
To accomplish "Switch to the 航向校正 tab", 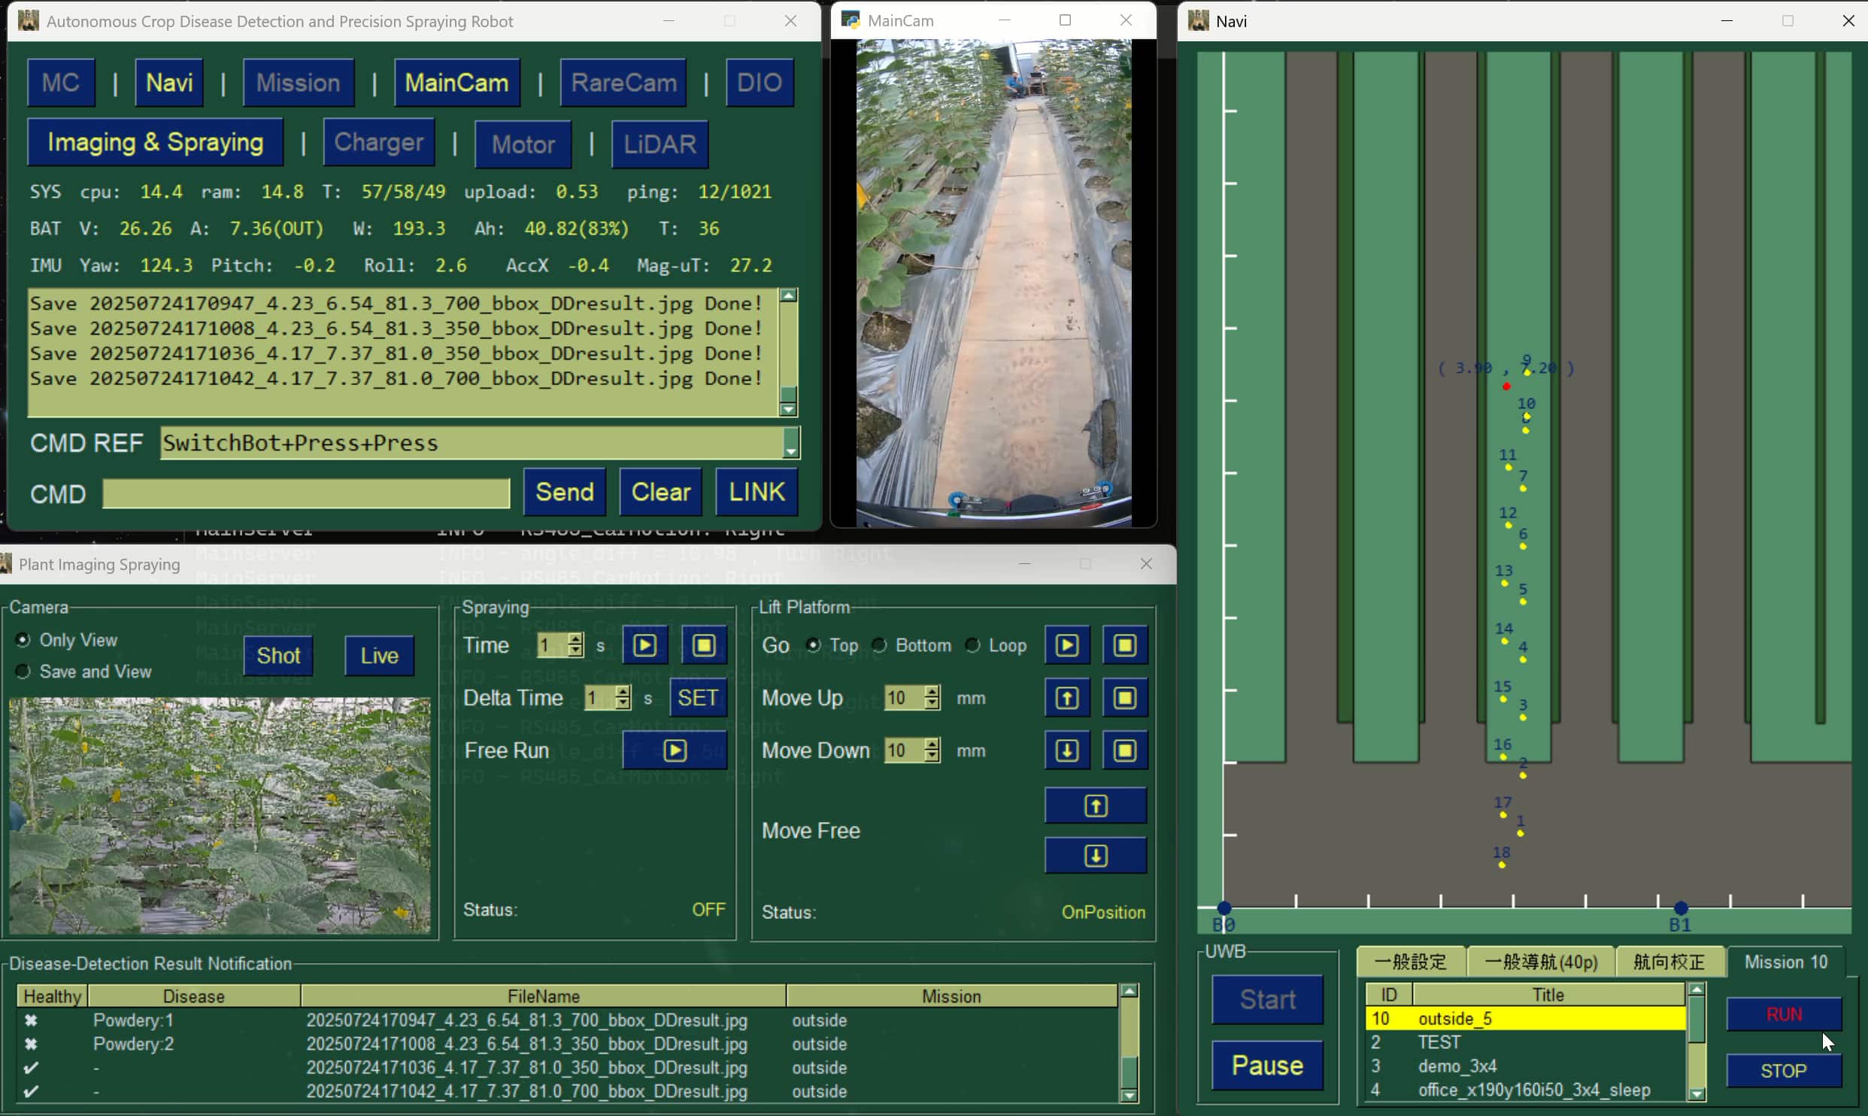I will (x=1668, y=962).
